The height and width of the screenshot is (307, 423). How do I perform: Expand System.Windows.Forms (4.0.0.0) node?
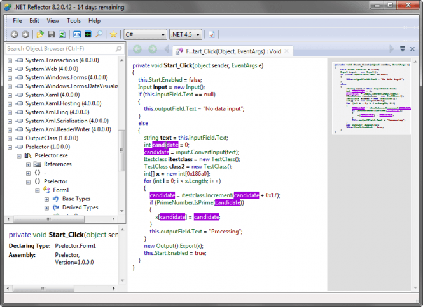(10, 78)
